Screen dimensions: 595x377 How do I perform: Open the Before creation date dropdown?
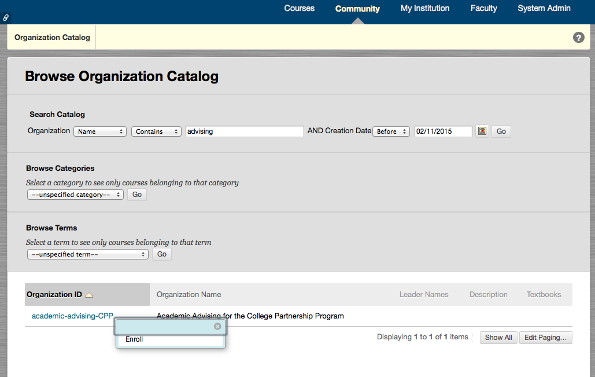coord(391,131)
